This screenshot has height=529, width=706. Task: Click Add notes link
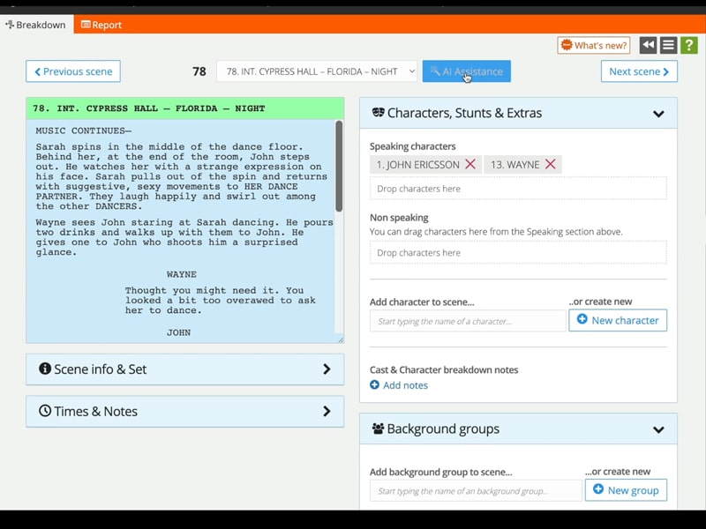399,385
